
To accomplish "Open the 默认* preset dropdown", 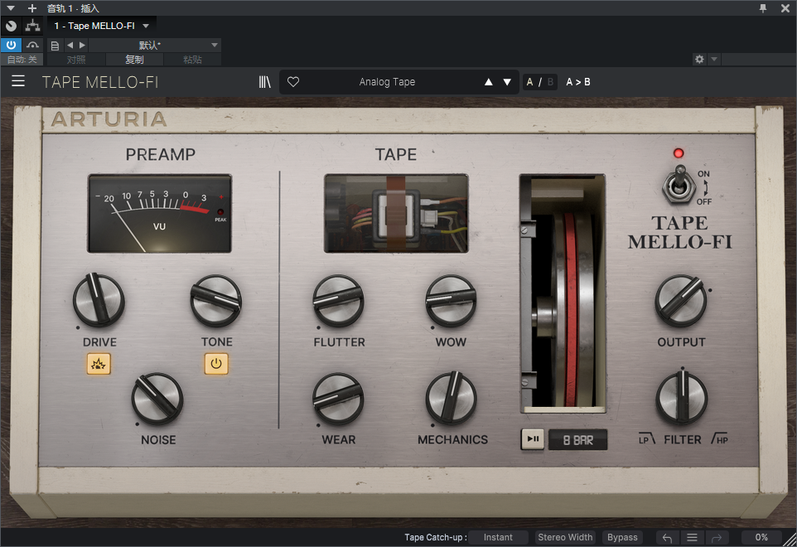I will tap(155, 46).
